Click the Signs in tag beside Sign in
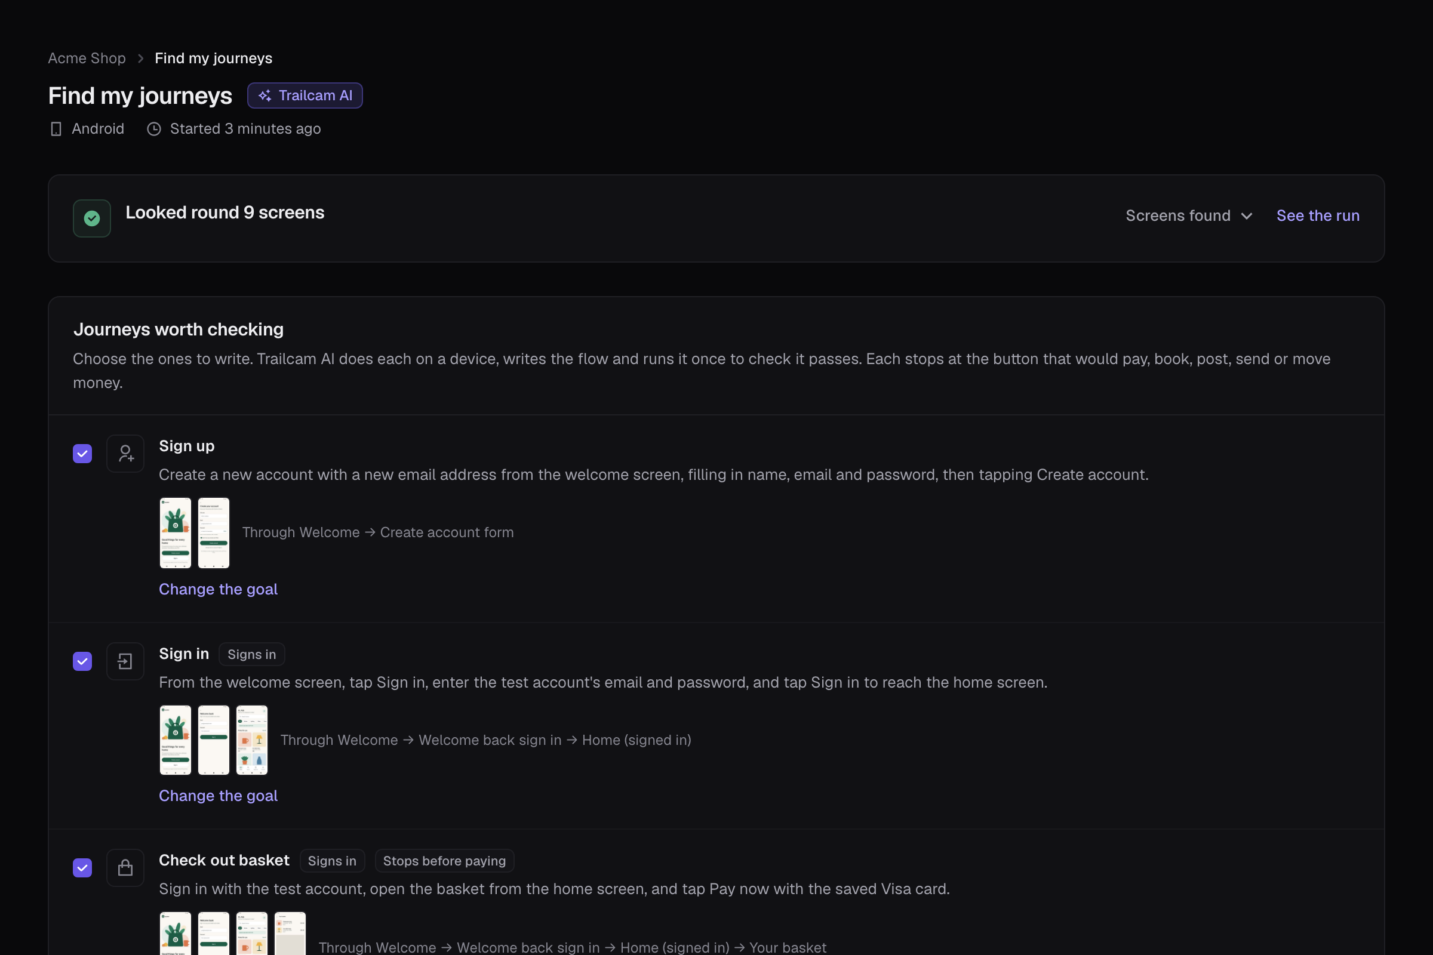The image size is (1433, 955). point(251,654)
